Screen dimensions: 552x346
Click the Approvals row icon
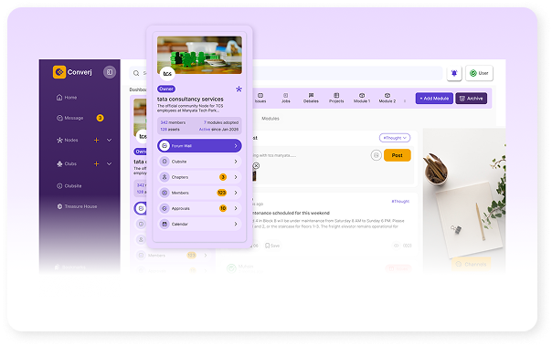coord(165,208)
